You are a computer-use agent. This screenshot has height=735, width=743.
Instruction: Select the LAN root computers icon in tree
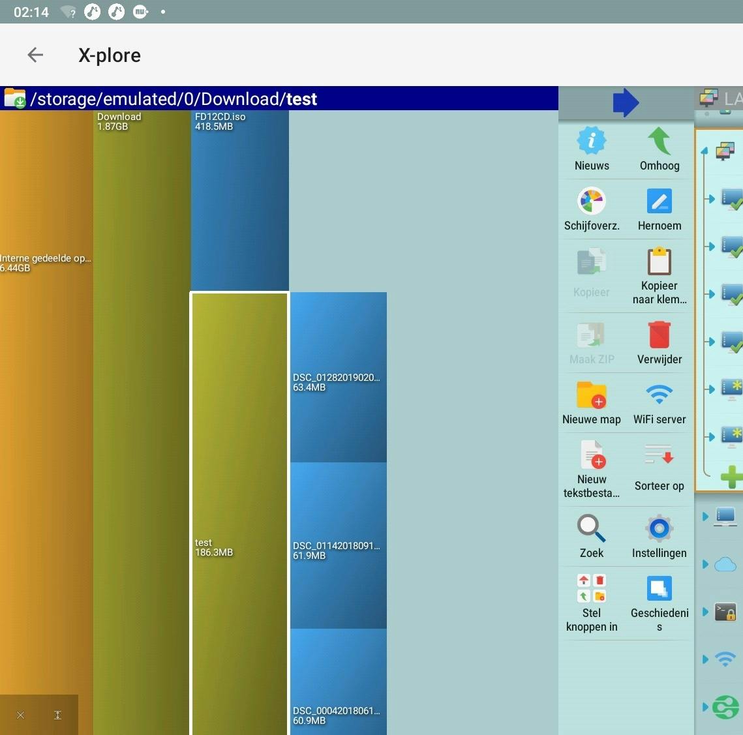click(x=725, y=151)
